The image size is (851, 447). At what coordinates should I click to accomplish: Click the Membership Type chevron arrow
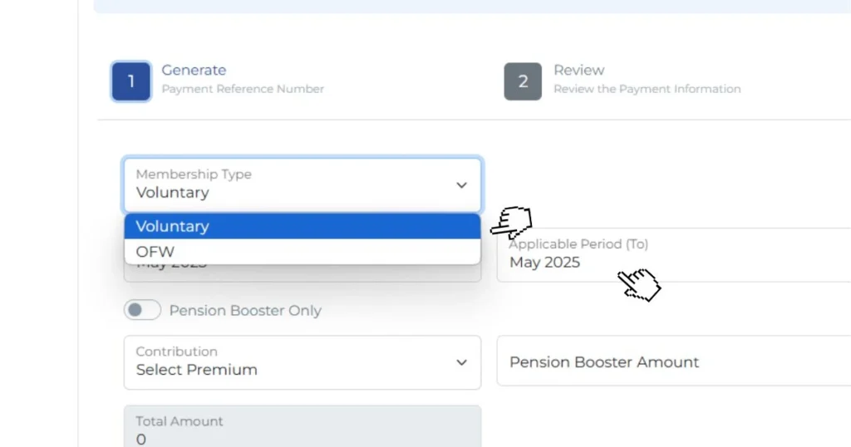[461, 185]
